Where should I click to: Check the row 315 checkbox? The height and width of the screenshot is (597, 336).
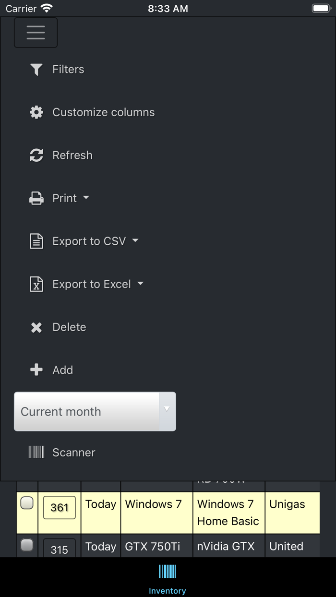pyautogui.click(x=27, y=545)
